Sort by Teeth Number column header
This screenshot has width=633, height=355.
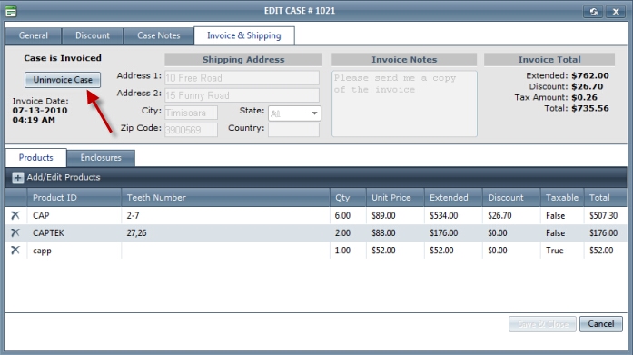tap(225, 198)
